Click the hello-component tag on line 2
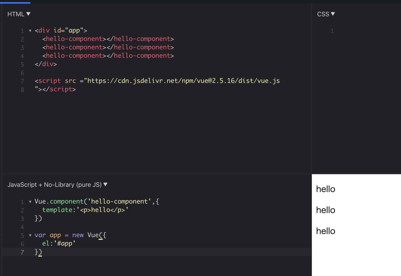This screenshot has width=401, height=276. click(x=73, y=39)
